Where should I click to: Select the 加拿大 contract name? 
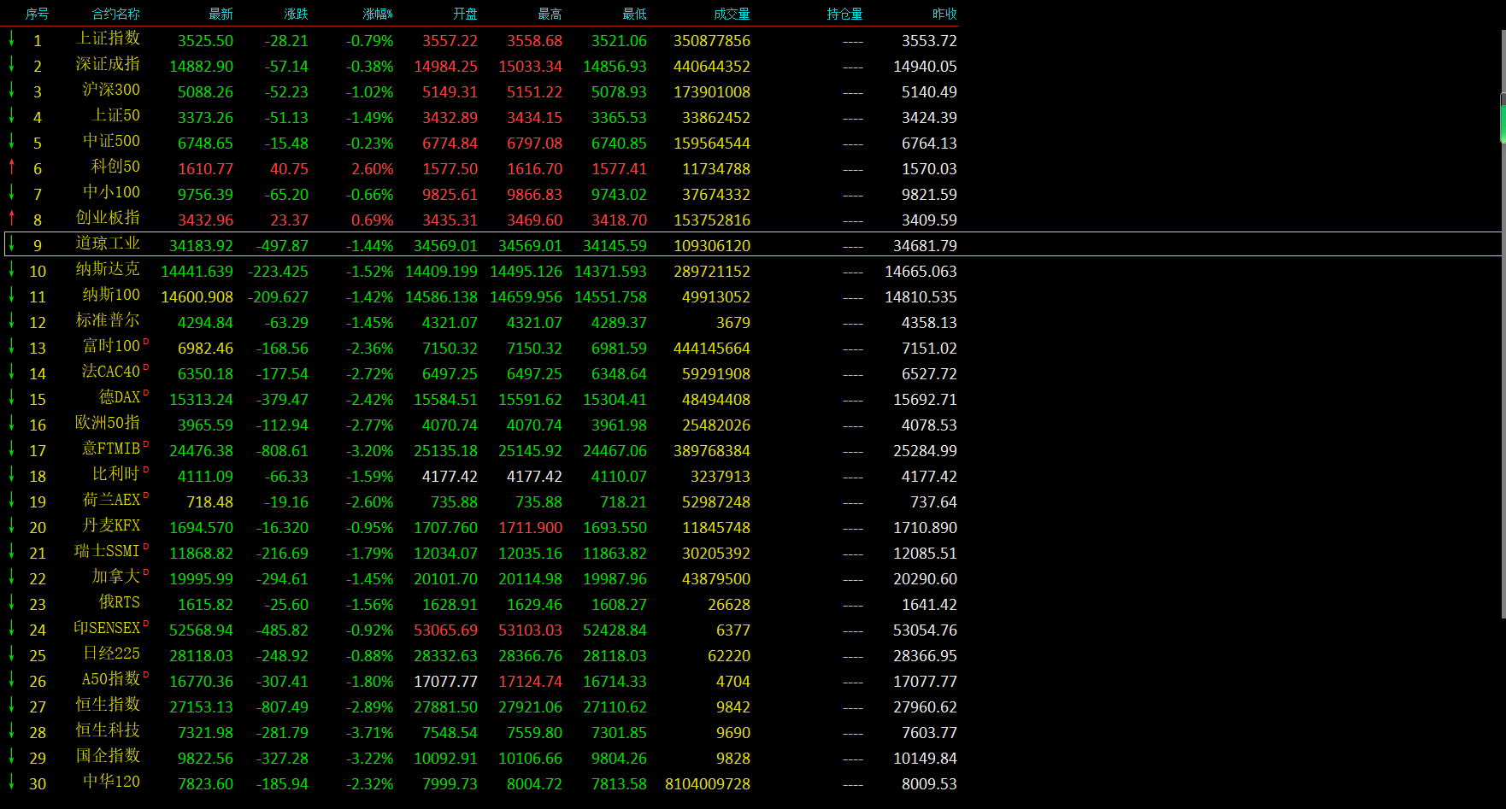[115, 577]
